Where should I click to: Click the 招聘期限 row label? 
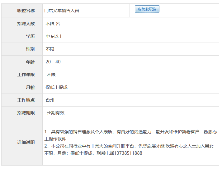point(26,113)
